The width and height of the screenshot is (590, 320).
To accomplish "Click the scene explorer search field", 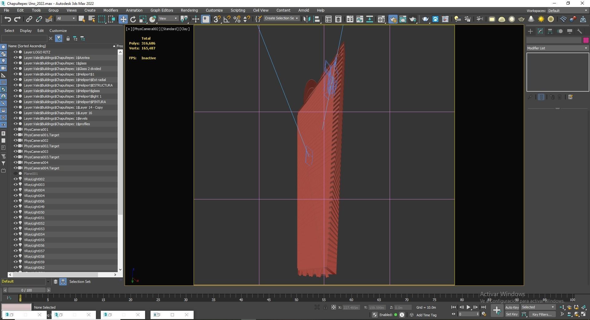I will tap(24, 38).
